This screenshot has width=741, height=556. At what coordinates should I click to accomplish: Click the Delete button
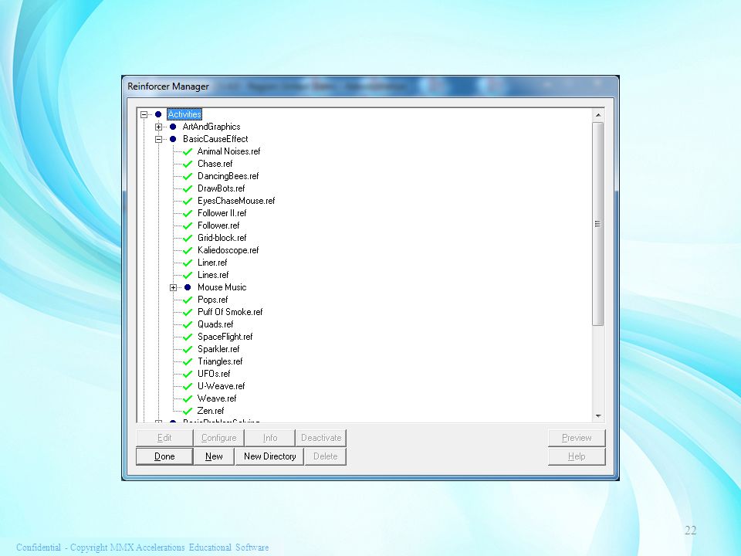tap(325, 456)
